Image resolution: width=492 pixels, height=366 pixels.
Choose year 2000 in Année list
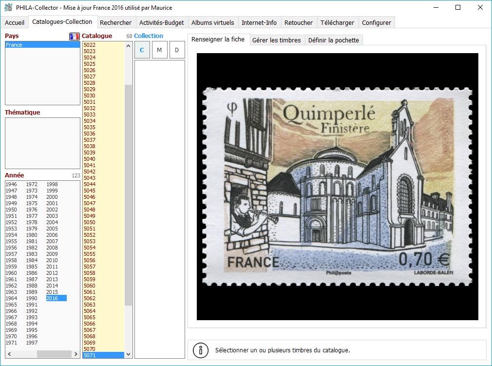[52, 197]
